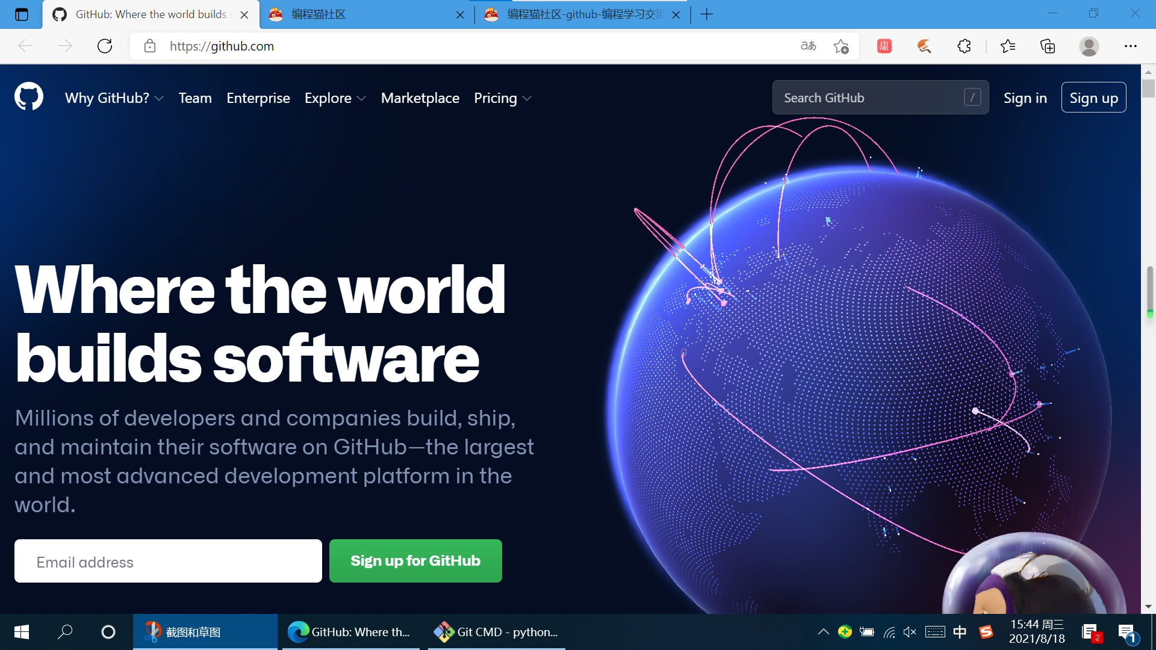1156x650 pixels.
Task: Open the Enterprise nav link
Action: coord(258,98)
